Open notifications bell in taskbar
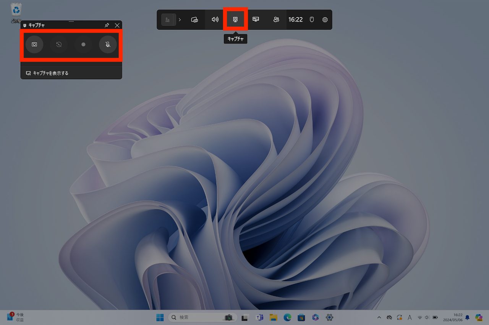489x325 pixels. click(x=467, y=317)
